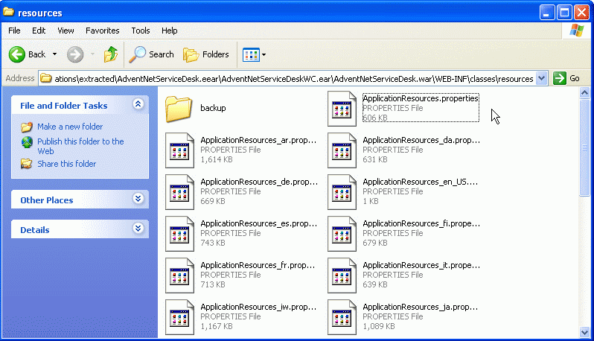594x341 pixels.
Task: Click the greyed Forward arrow button
Action: (x=75, y=54)
